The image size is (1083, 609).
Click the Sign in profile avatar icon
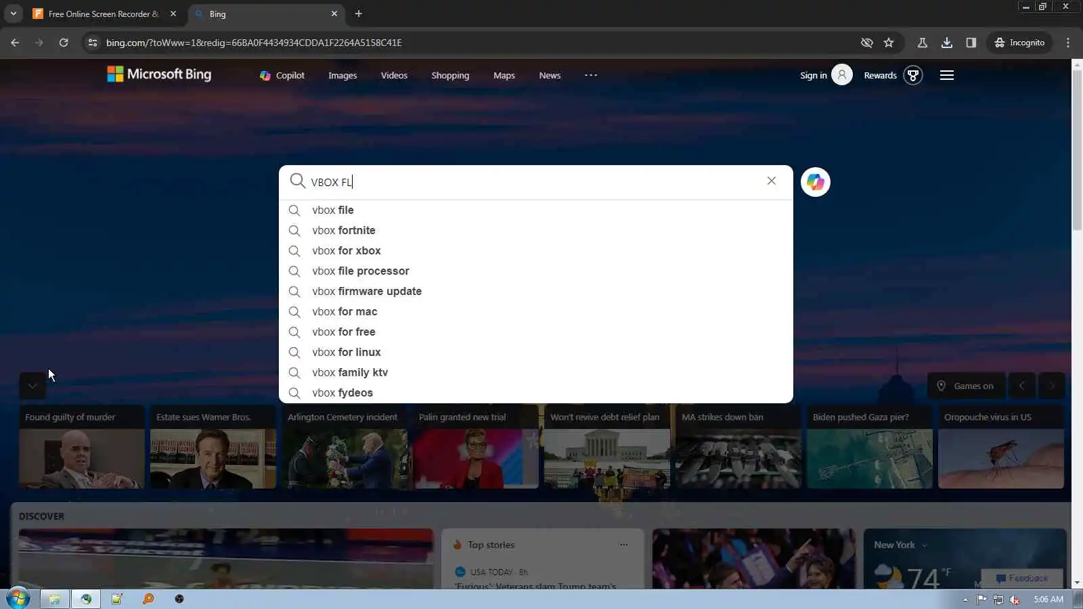[842, 75]
